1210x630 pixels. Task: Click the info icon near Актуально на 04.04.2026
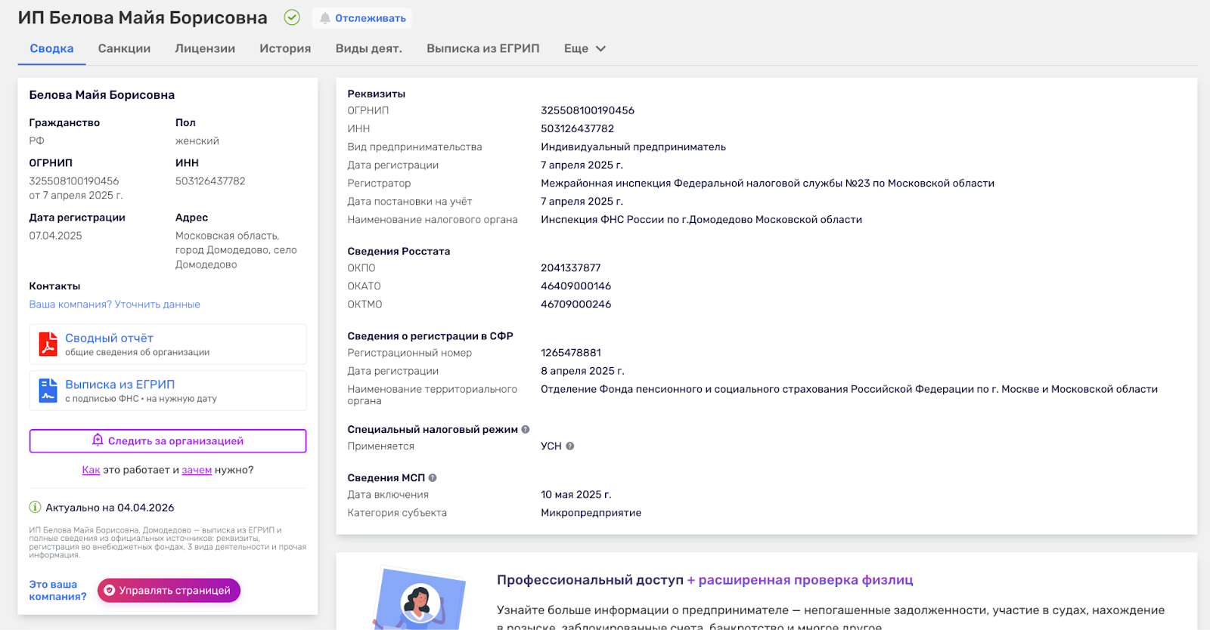pyautogui.click(x=35, y=508)
